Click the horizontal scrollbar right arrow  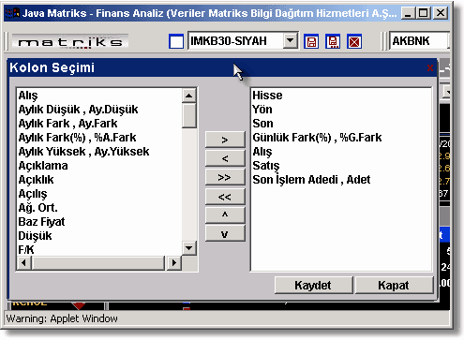pos(174,263)
